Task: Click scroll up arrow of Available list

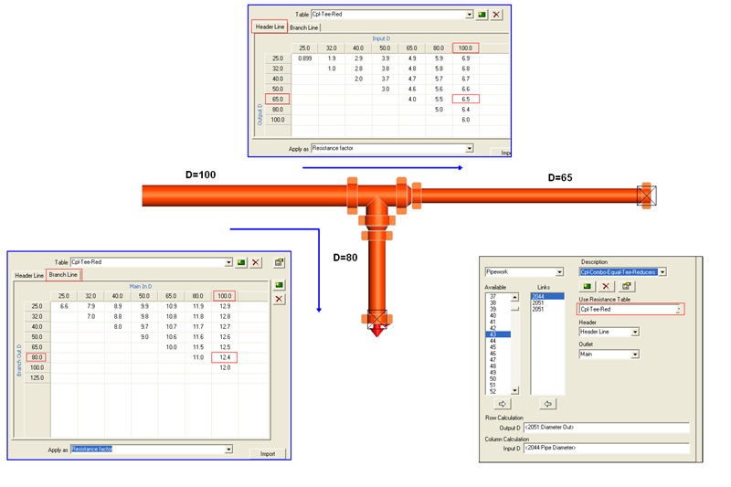Action: 514,297
